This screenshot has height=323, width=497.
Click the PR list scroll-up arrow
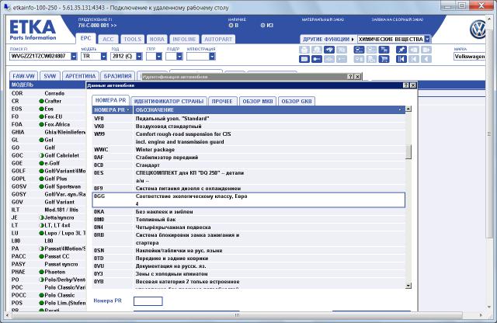[408, 109]
